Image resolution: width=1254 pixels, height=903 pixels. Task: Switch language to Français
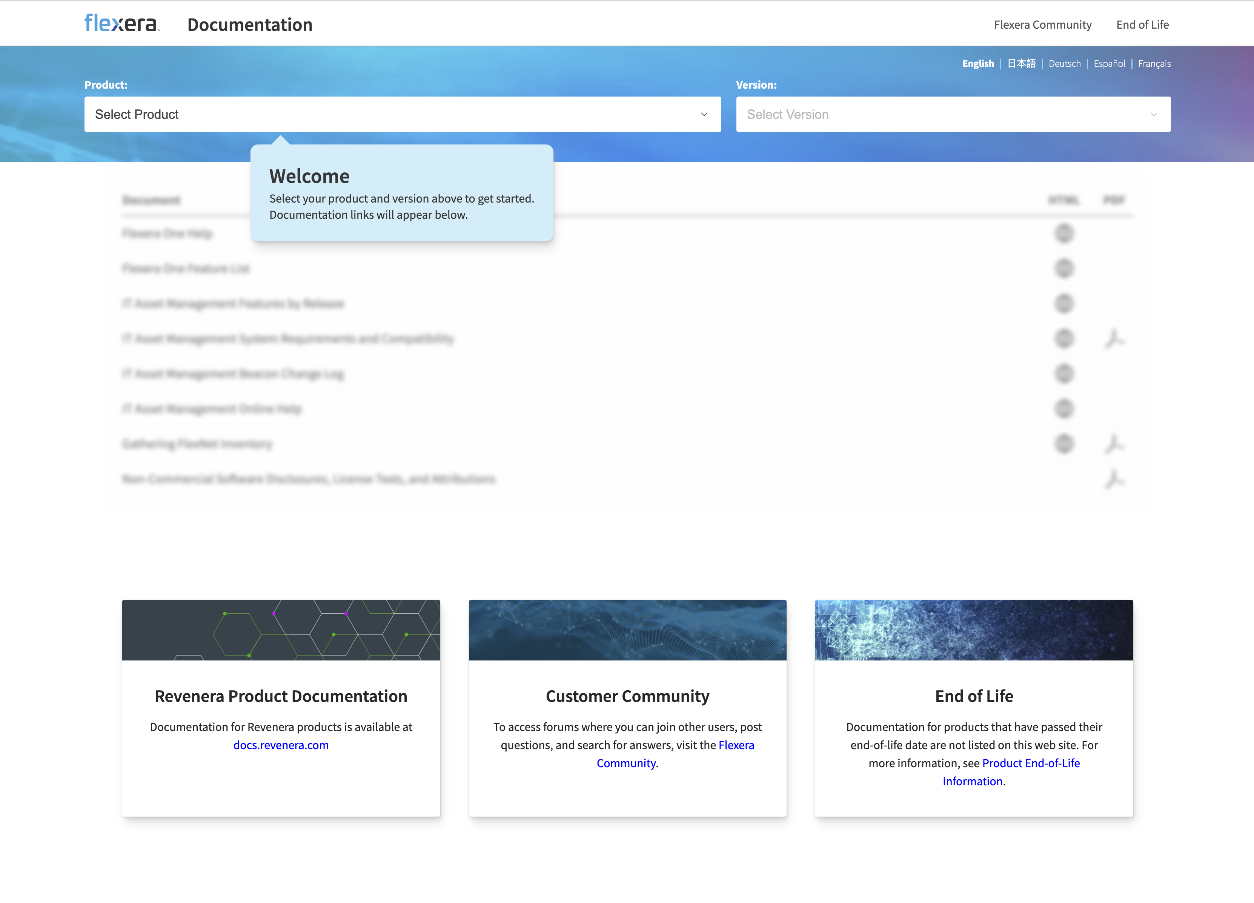[1154, 64]
